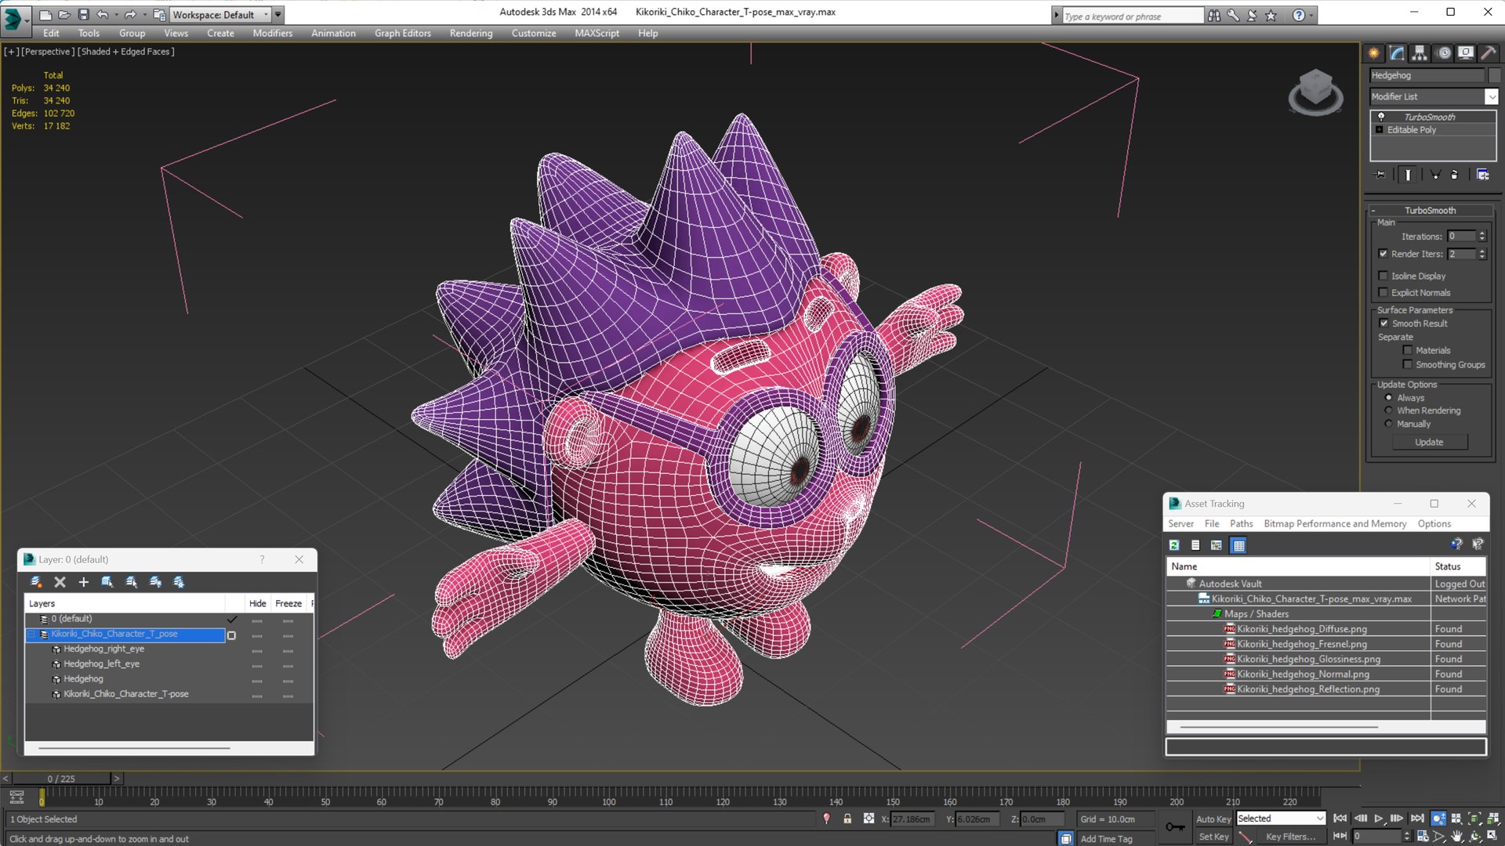The height and width of the screenshot is (846, 1505).
Task: Click Remove modifier trash can icon
Action: point(1454,175)
